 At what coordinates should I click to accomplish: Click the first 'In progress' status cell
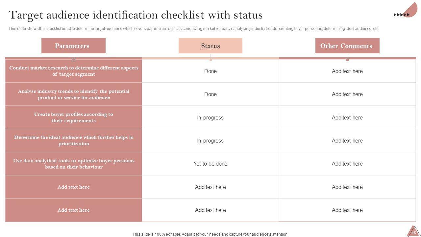(210, 118)
